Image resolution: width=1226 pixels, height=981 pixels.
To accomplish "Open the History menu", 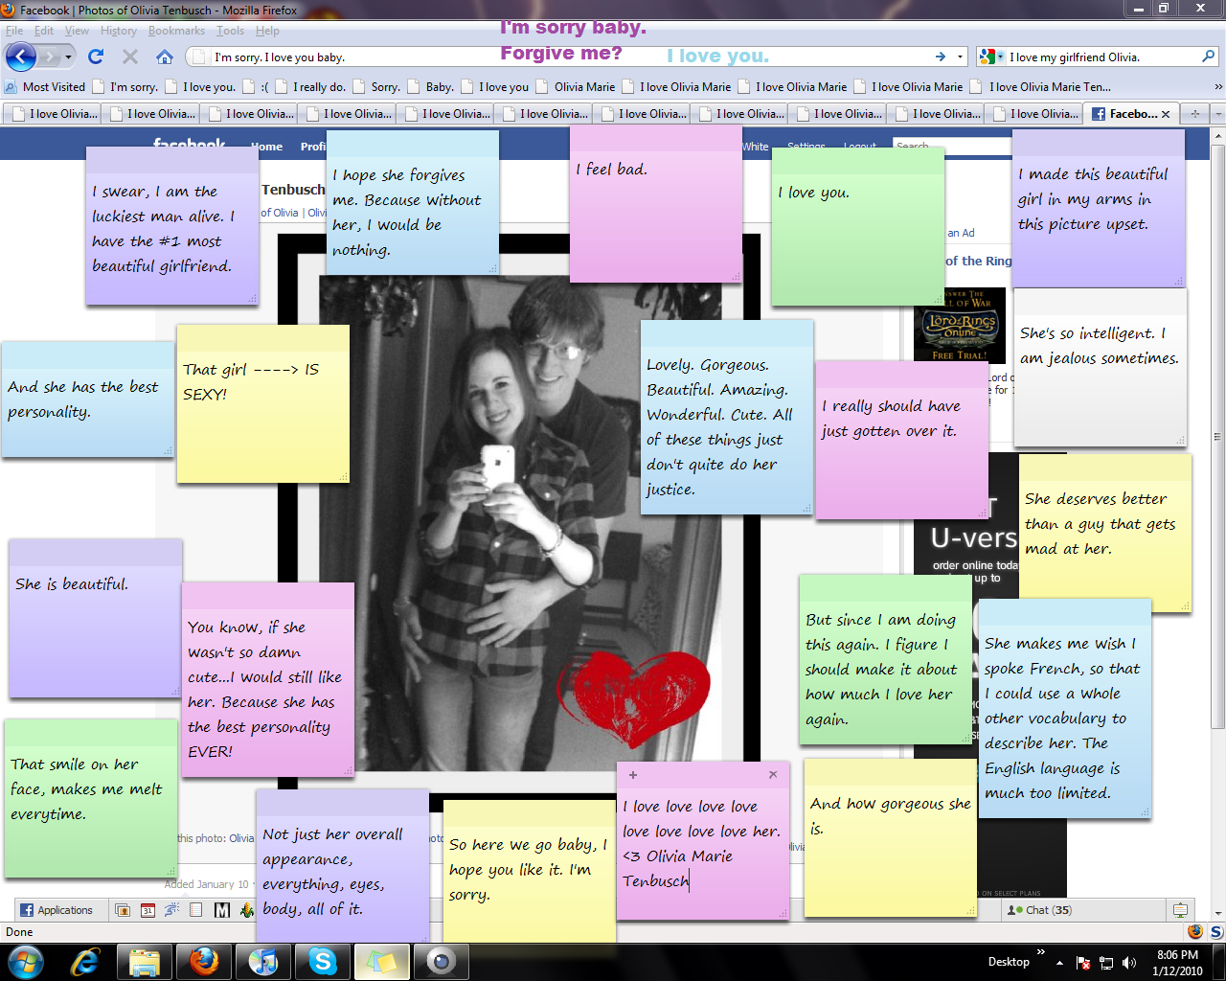I will click(119, 31).
